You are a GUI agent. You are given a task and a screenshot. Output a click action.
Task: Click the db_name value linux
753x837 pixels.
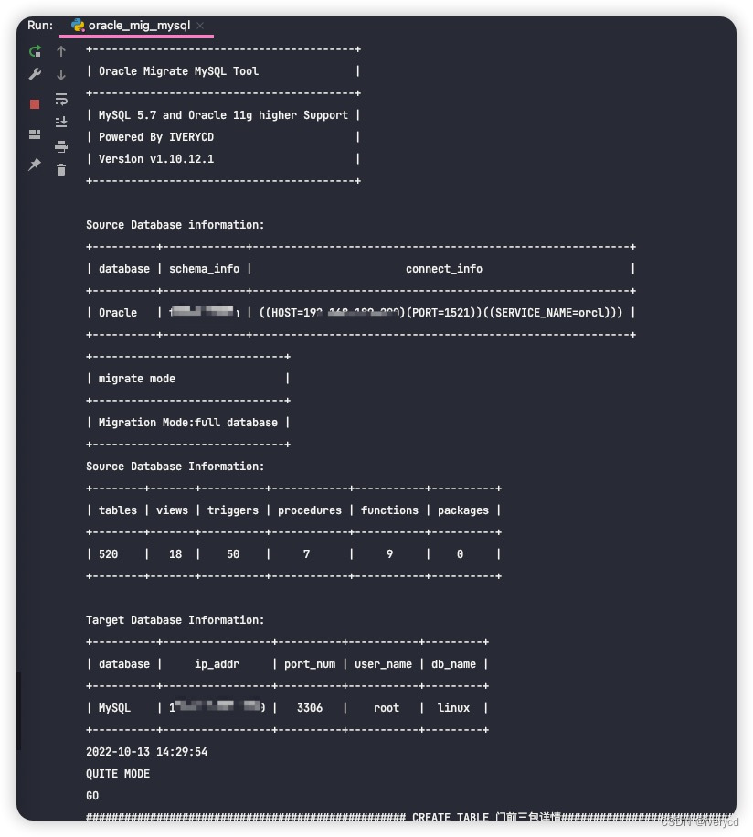[x=453, y=707]
